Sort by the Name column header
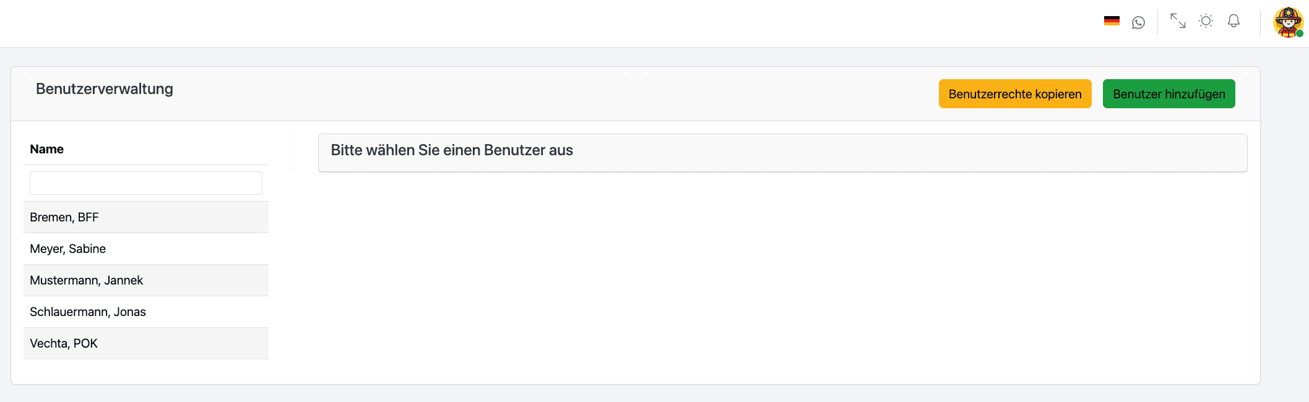Screen dimensions: 1309x402 point(47,149)
